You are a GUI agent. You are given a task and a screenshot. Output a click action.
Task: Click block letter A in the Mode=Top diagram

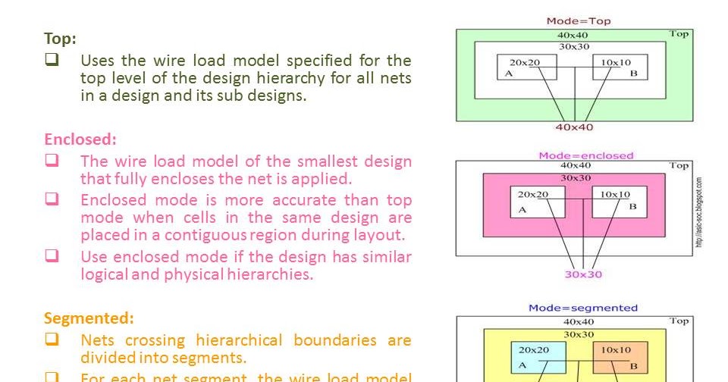509,74
